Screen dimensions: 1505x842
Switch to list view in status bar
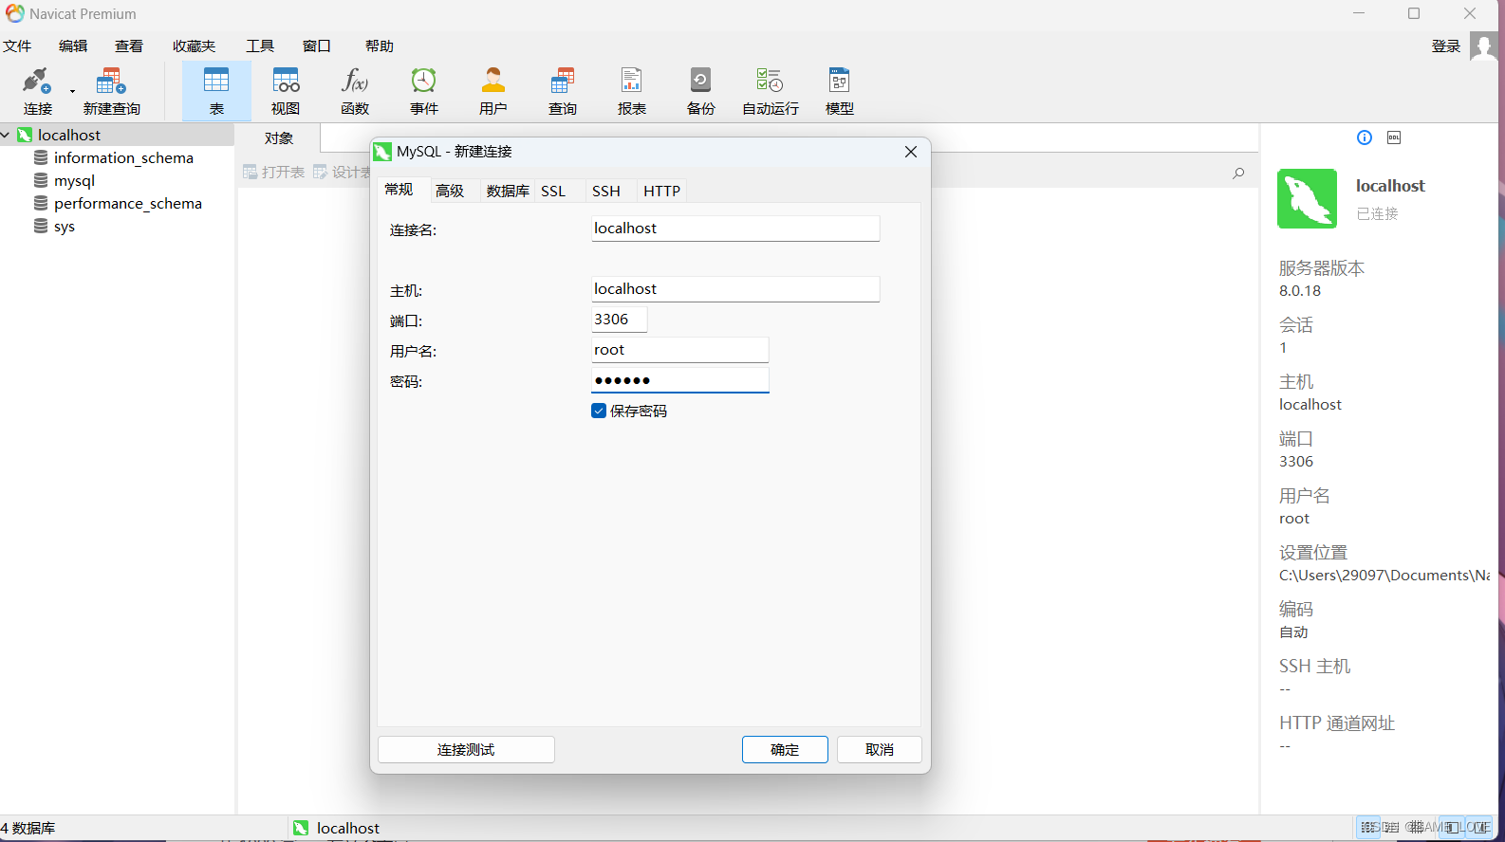coord(1368,827)
